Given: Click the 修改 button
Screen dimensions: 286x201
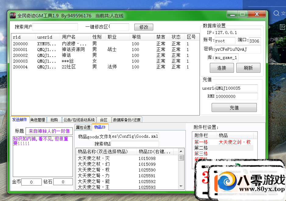Looking at the screenshot, I should click(143, 27).
